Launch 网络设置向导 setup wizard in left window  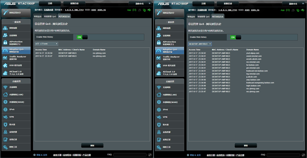coord(16,13)
